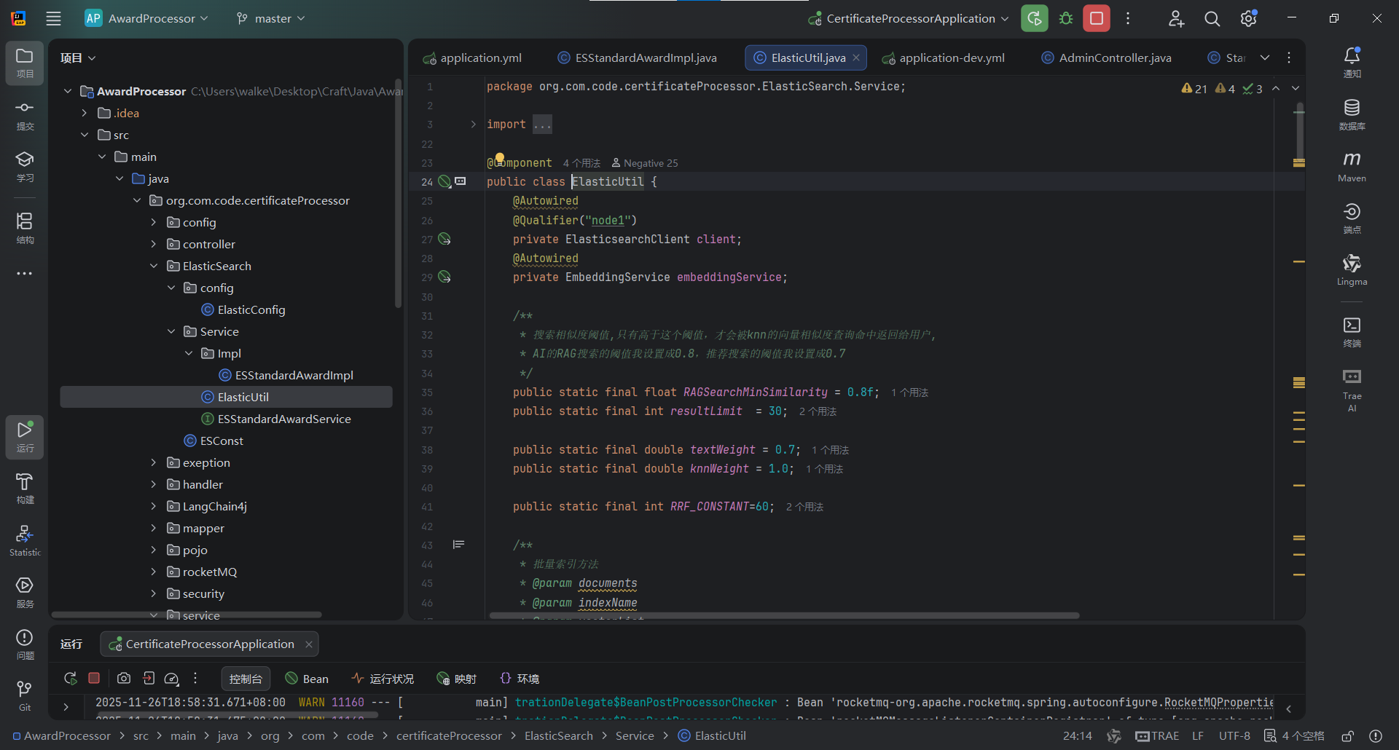The width and height of the screenshot is (1399, 750).
Task: Expand the controller package
Action: (x=154, y=244)
